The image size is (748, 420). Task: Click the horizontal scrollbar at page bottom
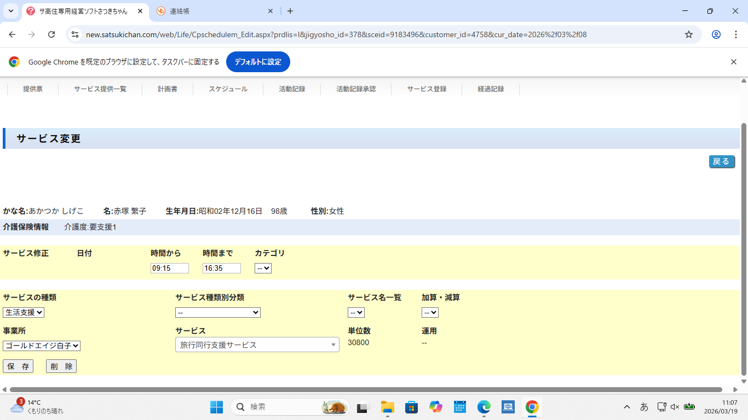(x=361, y=390)
